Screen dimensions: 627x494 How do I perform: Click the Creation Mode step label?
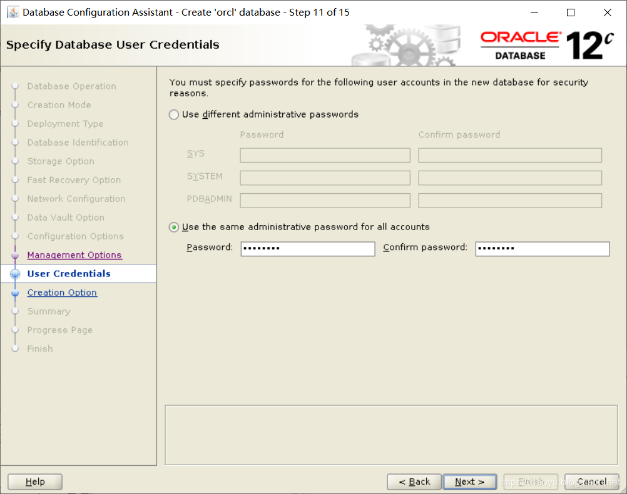pyautogui.click(x=59, y=105)
